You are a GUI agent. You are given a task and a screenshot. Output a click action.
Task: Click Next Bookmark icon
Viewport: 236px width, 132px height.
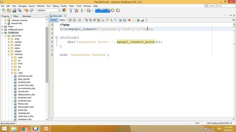pos(111,20)
